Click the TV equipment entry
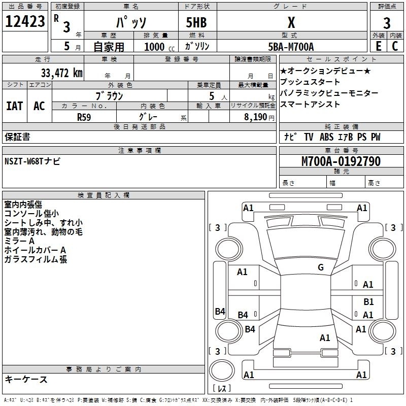The height and width of the screenshot is (406, 406). coord(309,137)
